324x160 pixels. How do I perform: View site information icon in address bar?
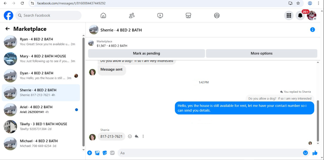[32, 3]
